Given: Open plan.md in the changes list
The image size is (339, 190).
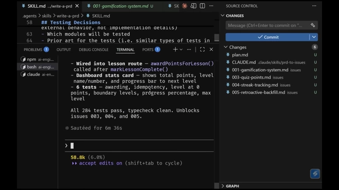Looking at the screenshot, I should click(x=240, y=55).
